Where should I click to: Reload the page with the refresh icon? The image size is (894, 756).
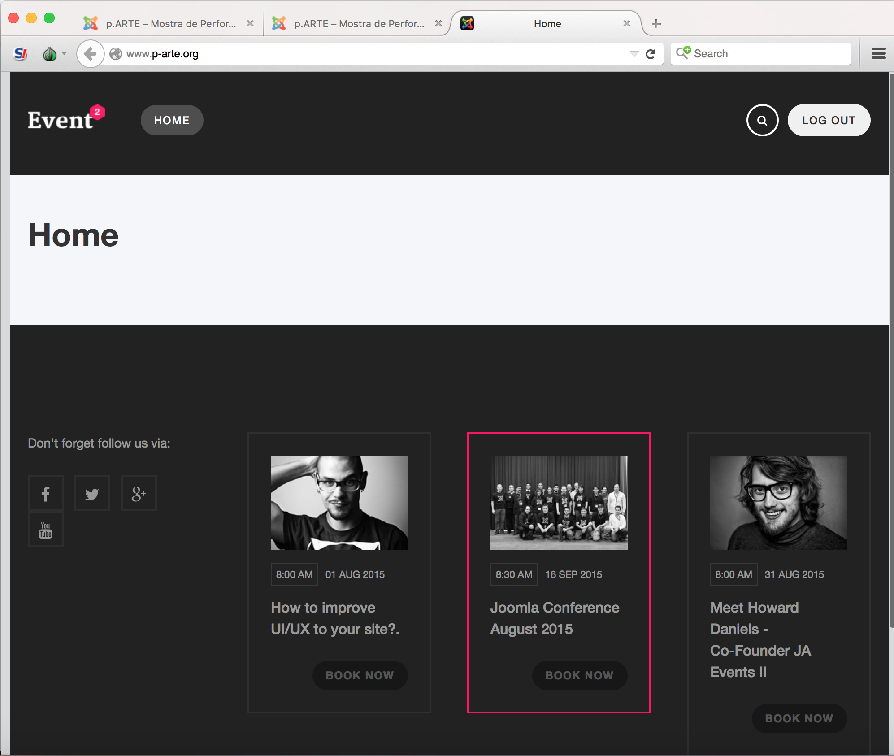(x=651, y=54)
